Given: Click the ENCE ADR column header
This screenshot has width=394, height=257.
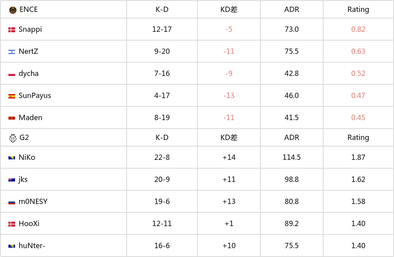Looking at the screenshot, I should tap(292, 9).
